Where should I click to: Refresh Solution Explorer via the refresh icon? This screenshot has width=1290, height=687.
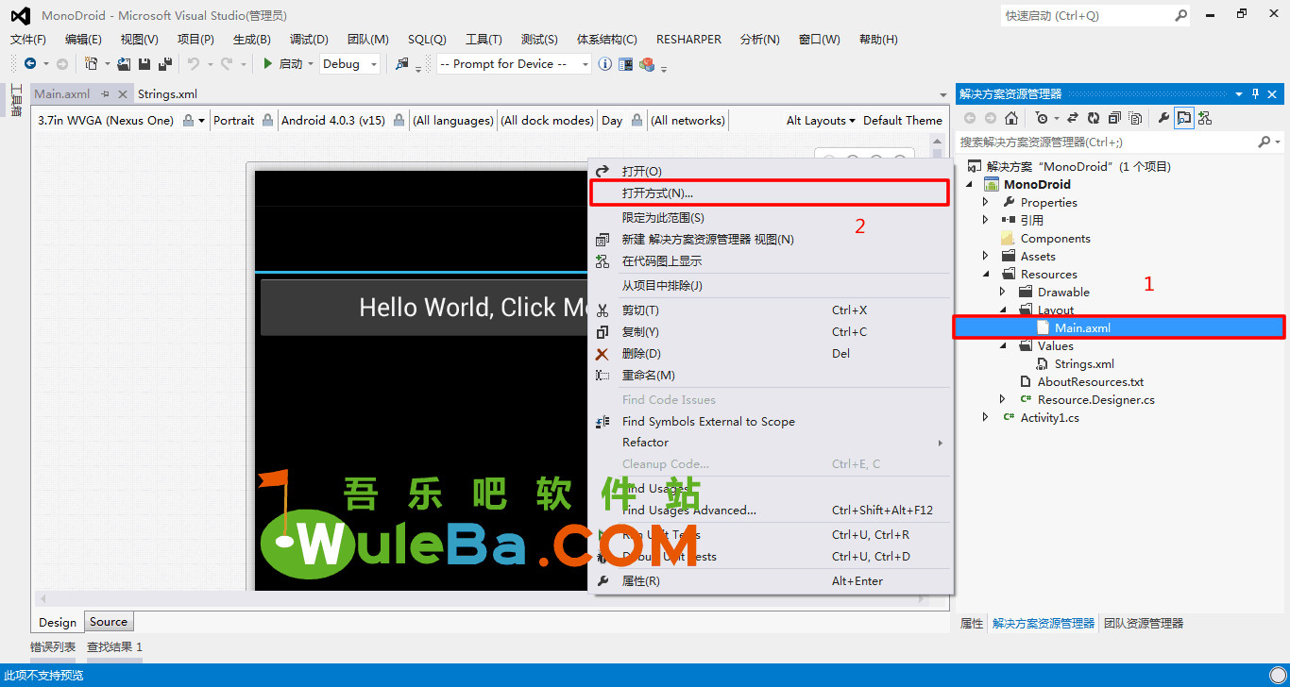1094,118
